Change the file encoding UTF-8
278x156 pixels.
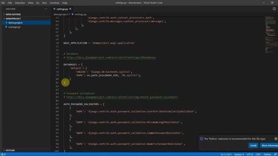click(x=250, y=154)
